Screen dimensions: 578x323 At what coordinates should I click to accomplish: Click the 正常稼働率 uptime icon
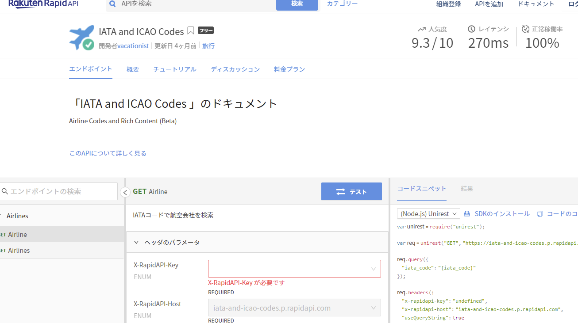click(x=525, y=29)
